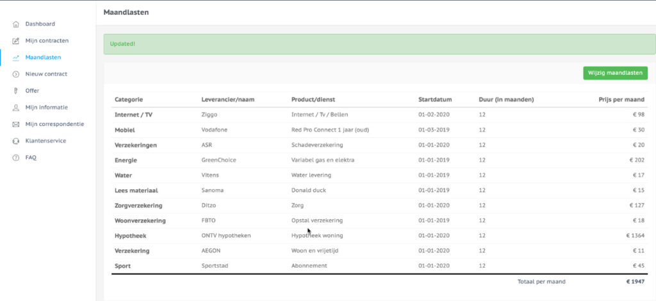Click the Opstal verzekering product cell

click(317, 221)
